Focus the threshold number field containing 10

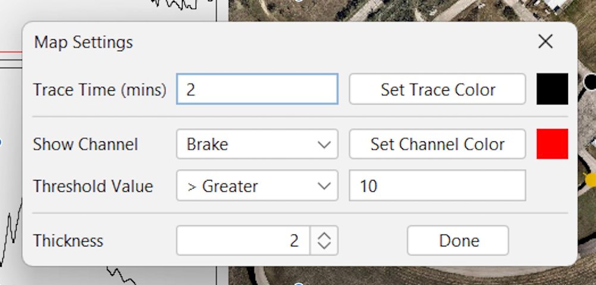pos(437,186)
